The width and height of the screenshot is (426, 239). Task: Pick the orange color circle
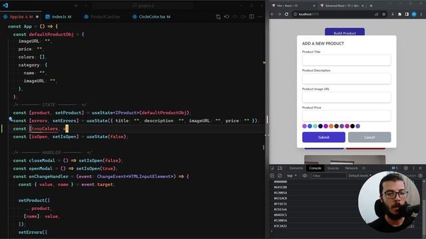(331, 126)
